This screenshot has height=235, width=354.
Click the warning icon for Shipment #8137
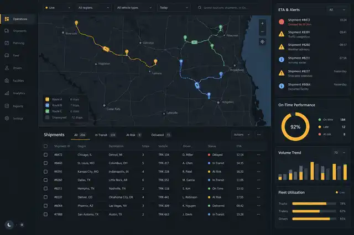pos(282,73)
